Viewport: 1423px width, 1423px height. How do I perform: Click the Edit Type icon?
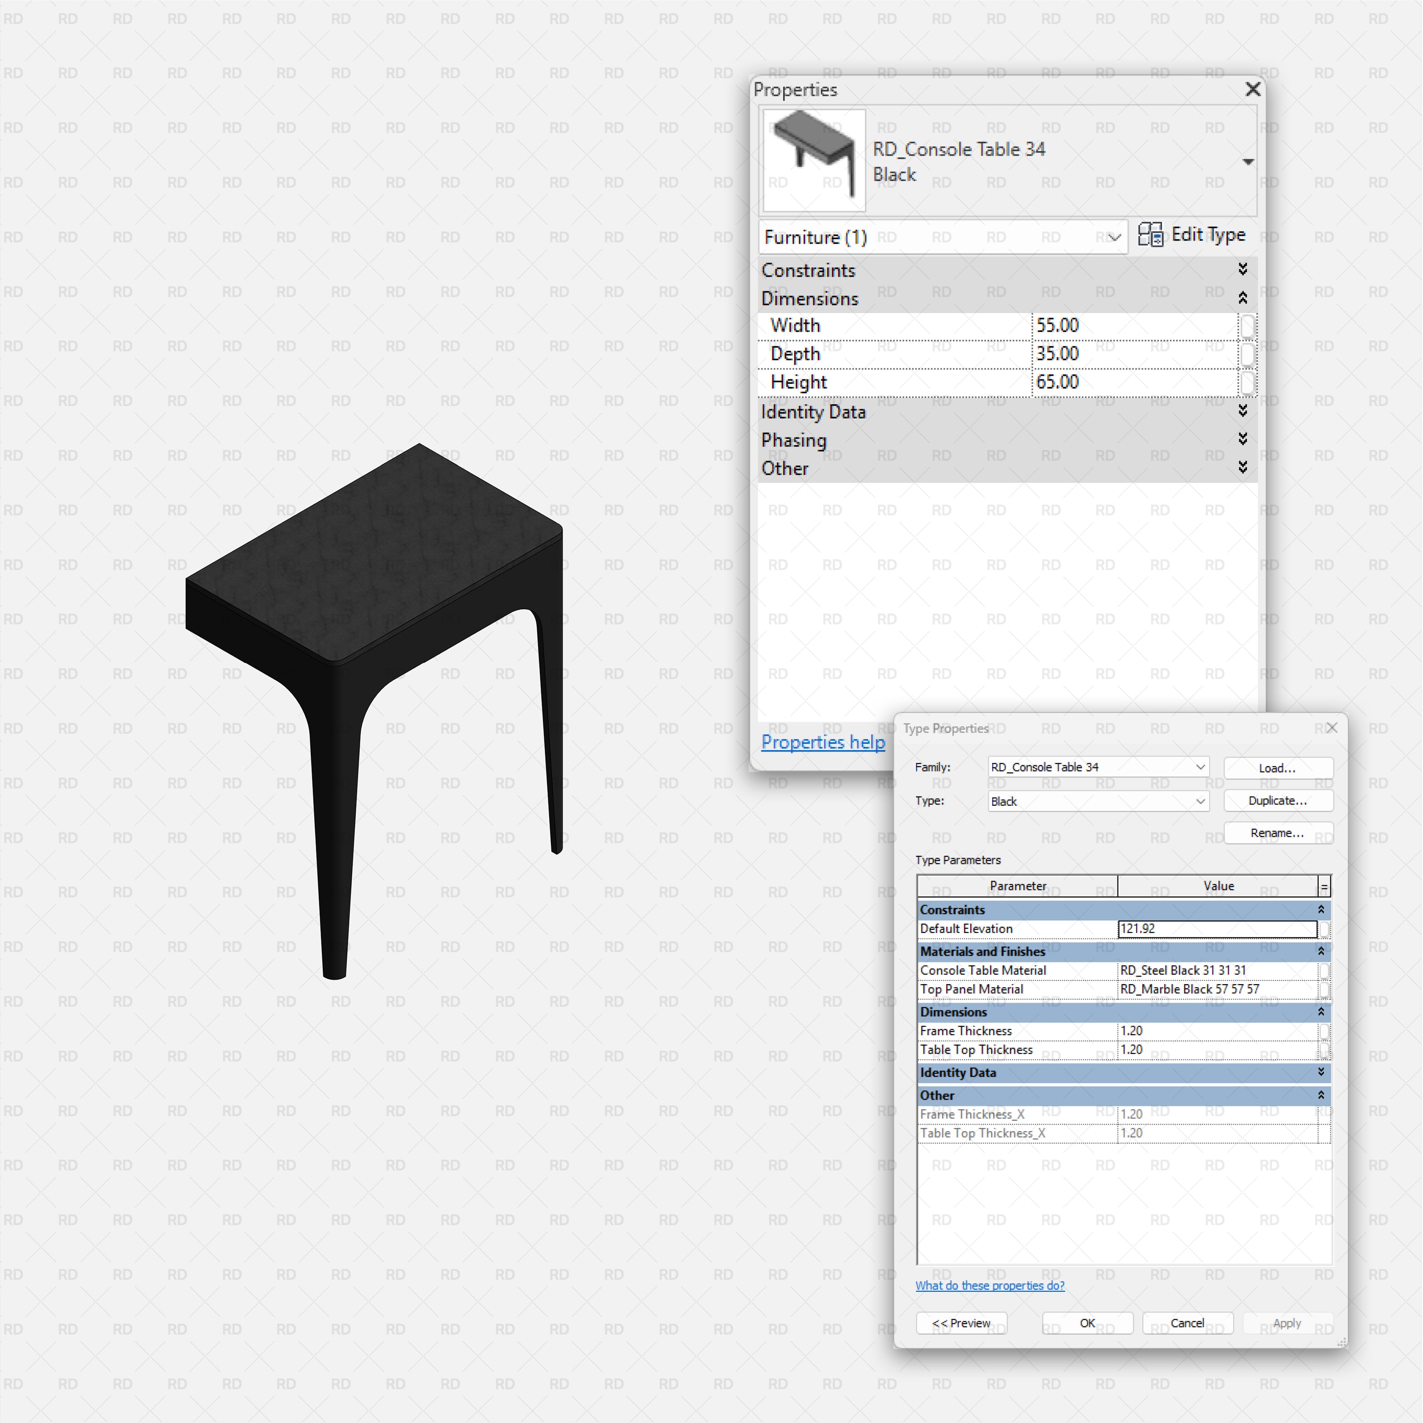[1150, 235]
